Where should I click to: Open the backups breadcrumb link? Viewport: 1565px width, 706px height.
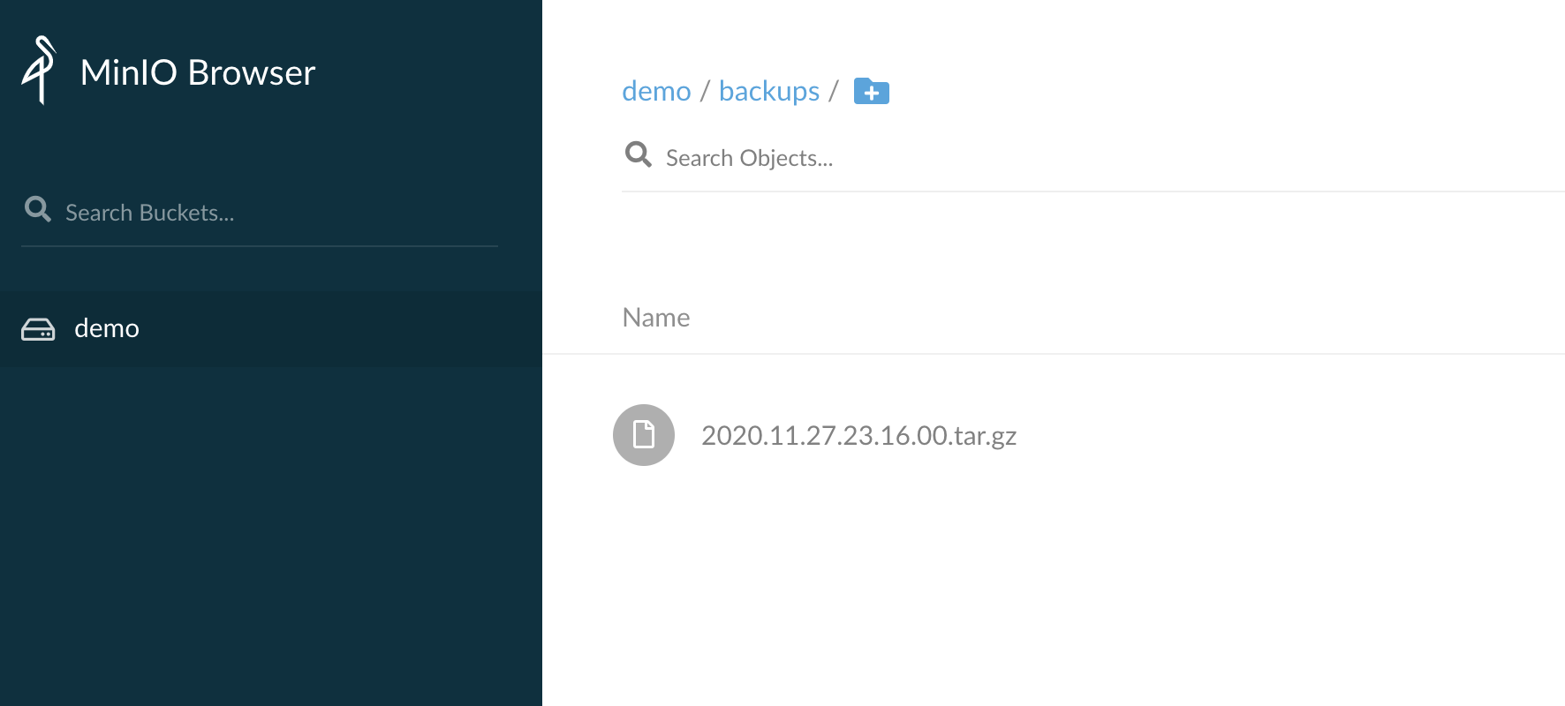769,91
